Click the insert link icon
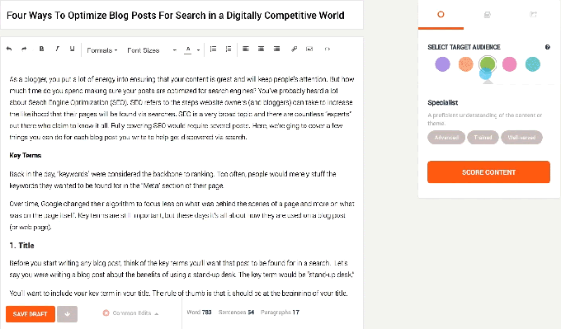Viewport: 561px width, 329px height. coord(294,49)
